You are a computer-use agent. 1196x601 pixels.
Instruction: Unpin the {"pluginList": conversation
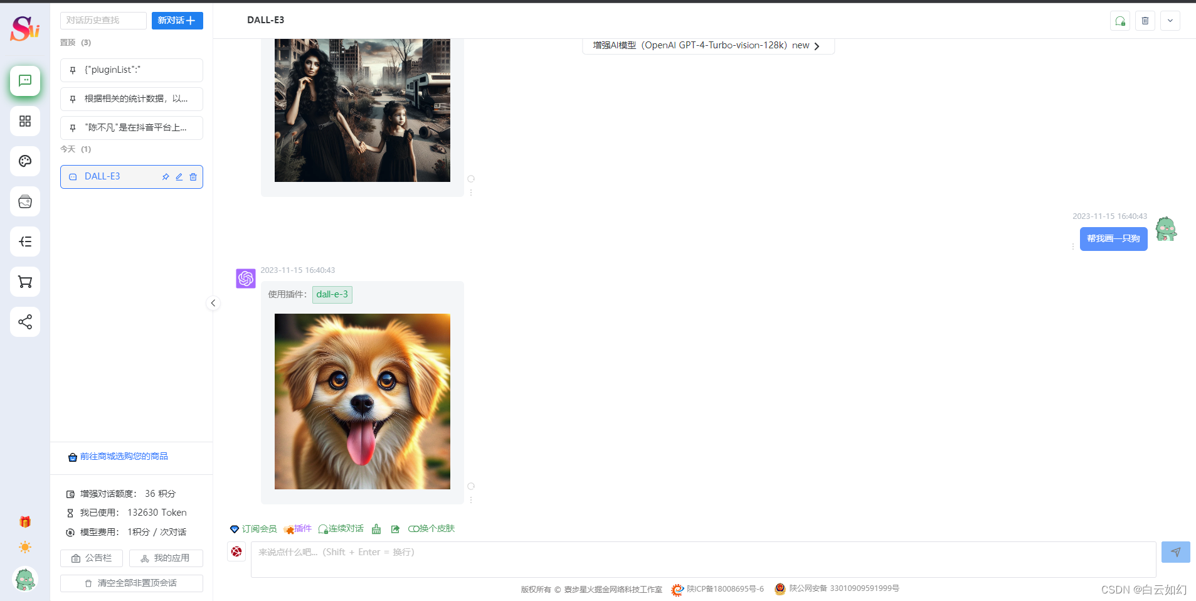pos(73,70)
